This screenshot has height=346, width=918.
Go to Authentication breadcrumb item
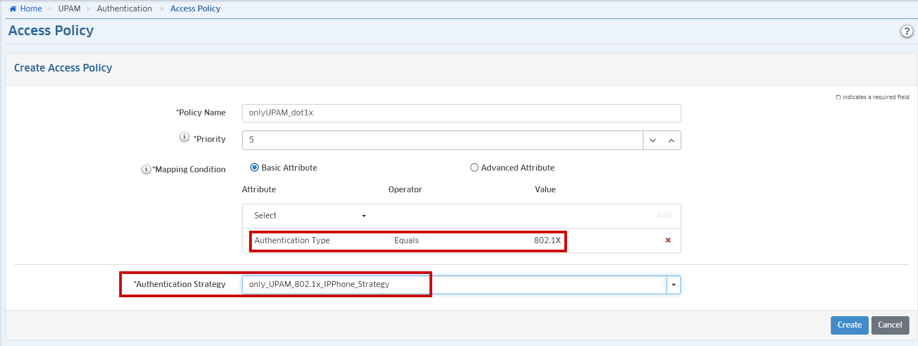click(x=124, y=9)
